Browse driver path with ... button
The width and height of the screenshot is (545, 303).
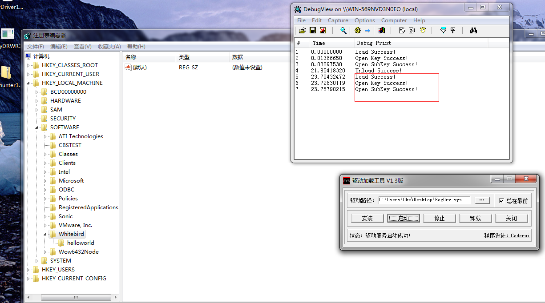tap(482, 200)
